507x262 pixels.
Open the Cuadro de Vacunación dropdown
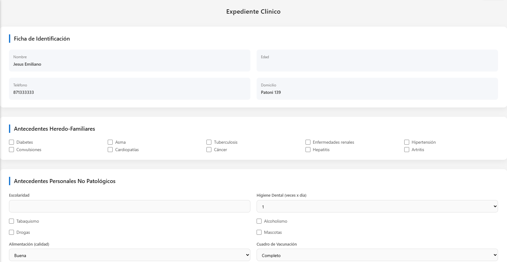click(377, 255)
